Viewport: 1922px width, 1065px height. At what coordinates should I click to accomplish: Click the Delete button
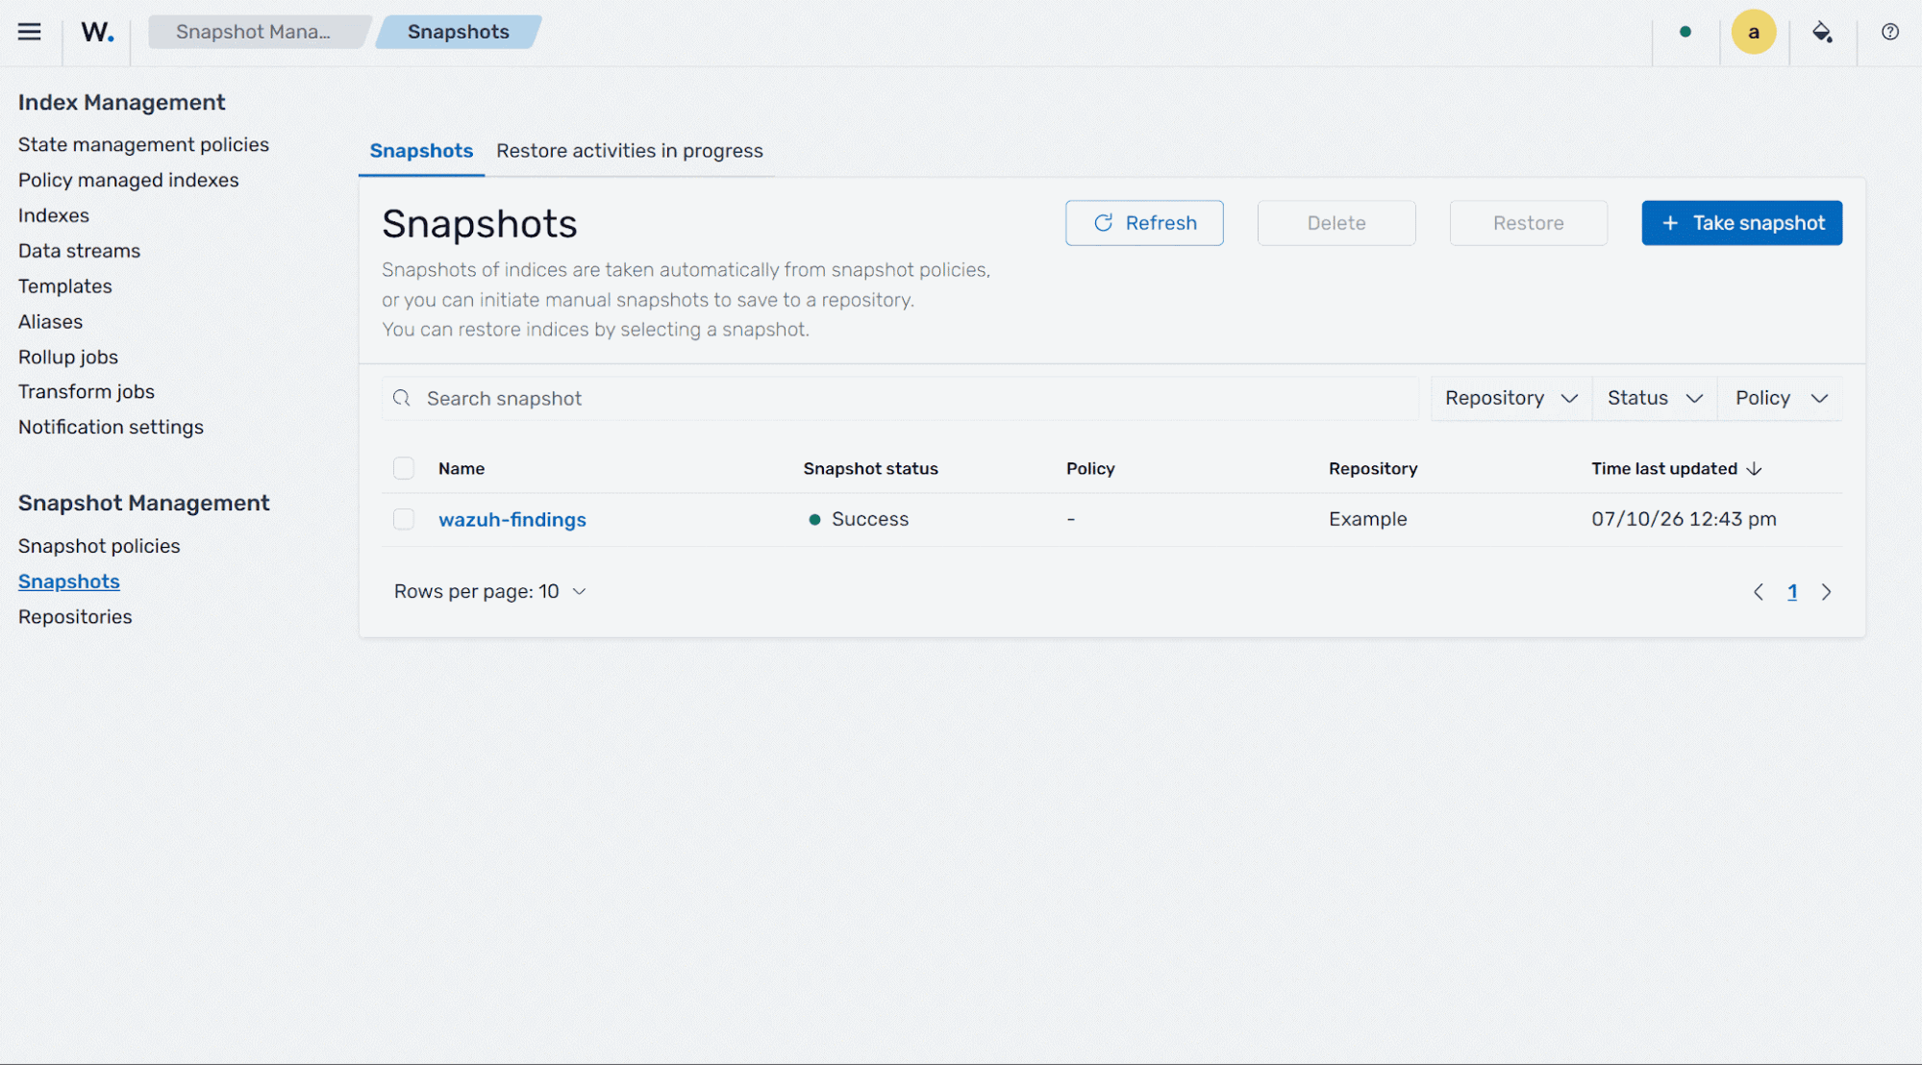[1335, 223]
